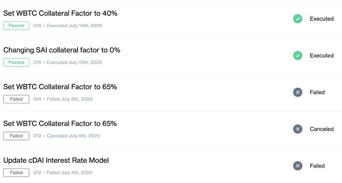Viewport: 342px width, 183px height.
Task: Click the Failed badge on proposal 014
Action: tap(16, 99)
